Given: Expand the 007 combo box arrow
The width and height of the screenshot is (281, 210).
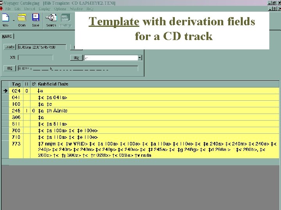Looking at the screenshot, I should click(140, 58).
